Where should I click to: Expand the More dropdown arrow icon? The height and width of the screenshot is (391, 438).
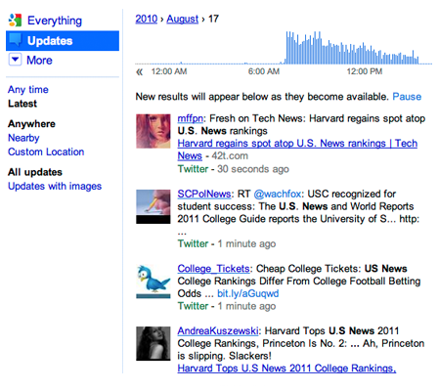[15, 60]
